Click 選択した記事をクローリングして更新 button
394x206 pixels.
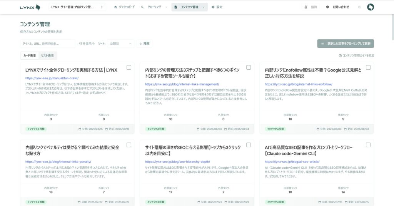(346, 44)
